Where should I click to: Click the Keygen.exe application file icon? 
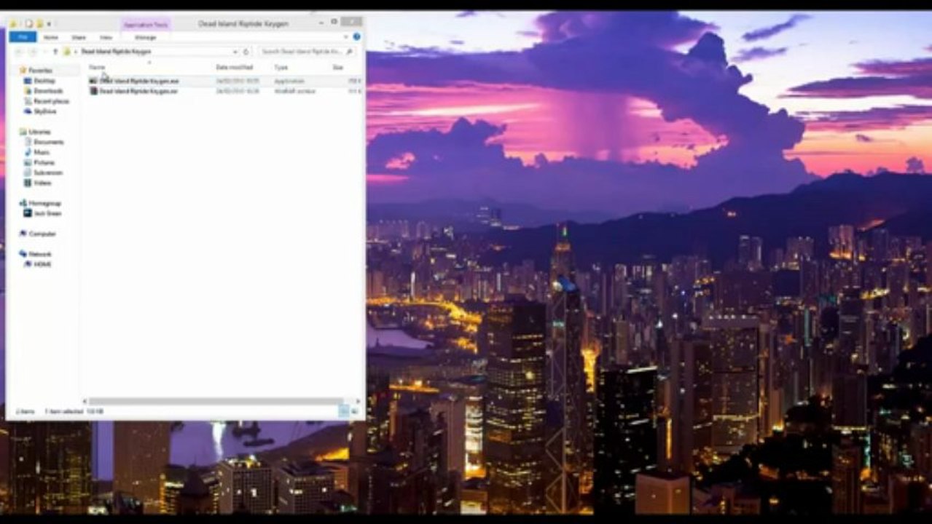[93, 81]
